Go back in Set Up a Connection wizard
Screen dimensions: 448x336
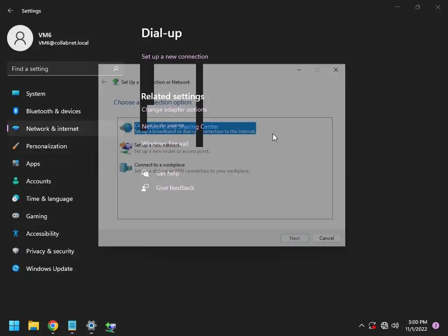[104, 82]
